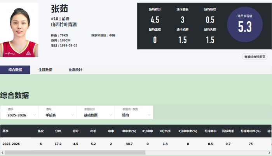The height and width of the screenshot is (156, 272).
Task: Expand the 数据统计类型 场均 dropdown
Action: click(x=134, y=113)
